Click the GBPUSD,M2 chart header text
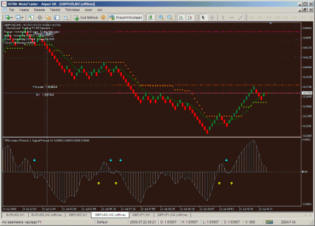This screenshot has height=226, width=315. tap(32, 25)
